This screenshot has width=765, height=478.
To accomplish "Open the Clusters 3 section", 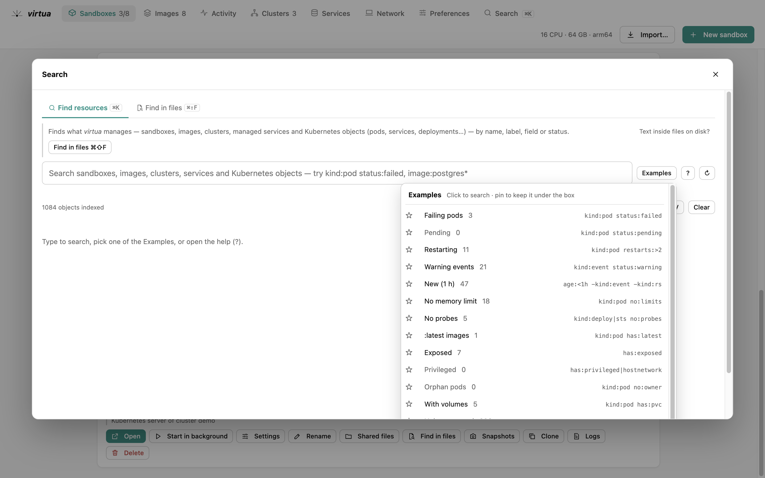I will click(273, 14).
